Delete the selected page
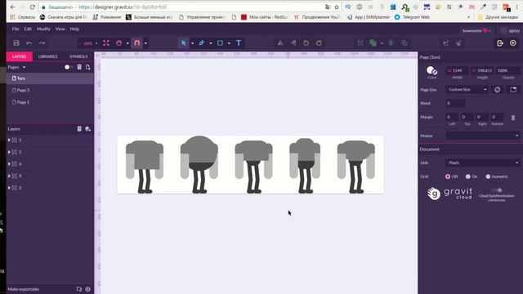 (x=79, y=67)
